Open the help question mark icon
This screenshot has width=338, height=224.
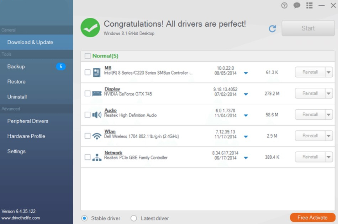(x=284, y=5)
